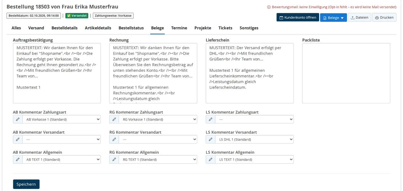Open the LS Kommentar Allgemein dropdown

[254, 159]
